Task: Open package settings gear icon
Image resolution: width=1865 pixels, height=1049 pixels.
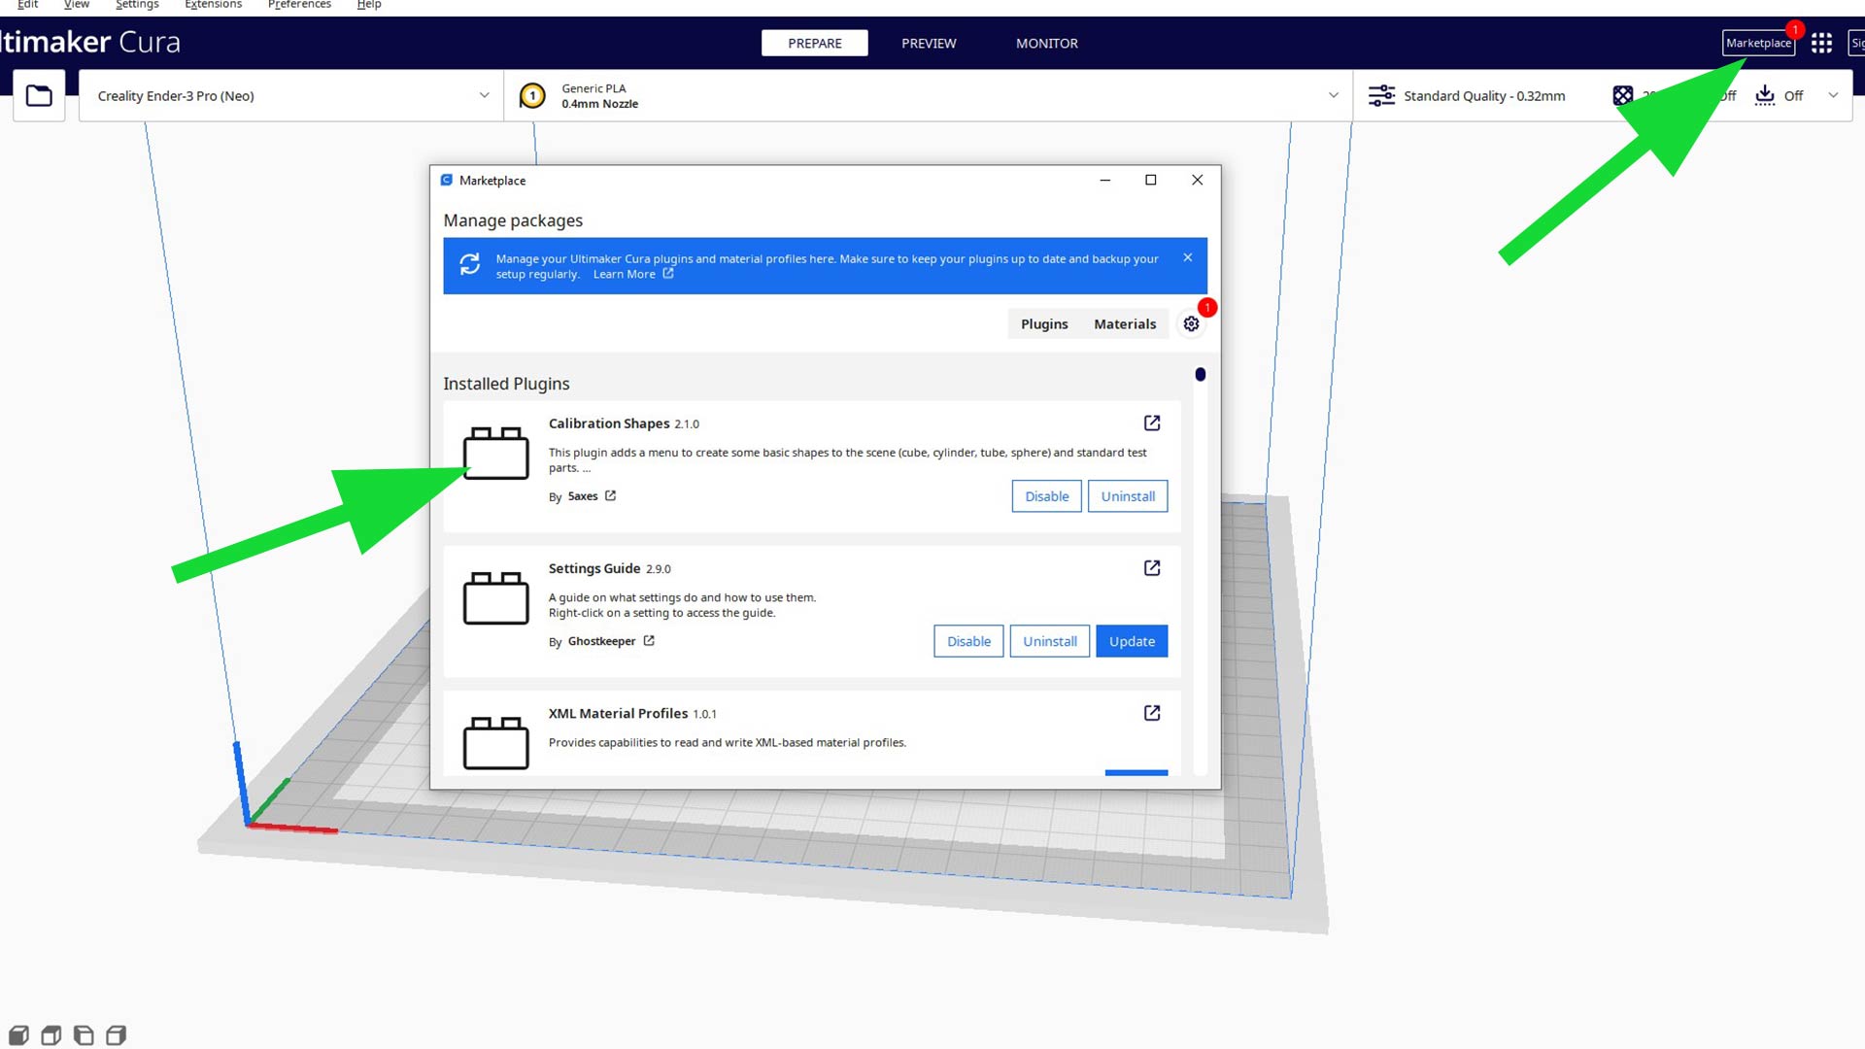Action: [x=1191, y=323]
